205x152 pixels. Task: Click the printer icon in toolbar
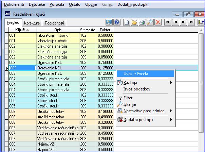142,22
